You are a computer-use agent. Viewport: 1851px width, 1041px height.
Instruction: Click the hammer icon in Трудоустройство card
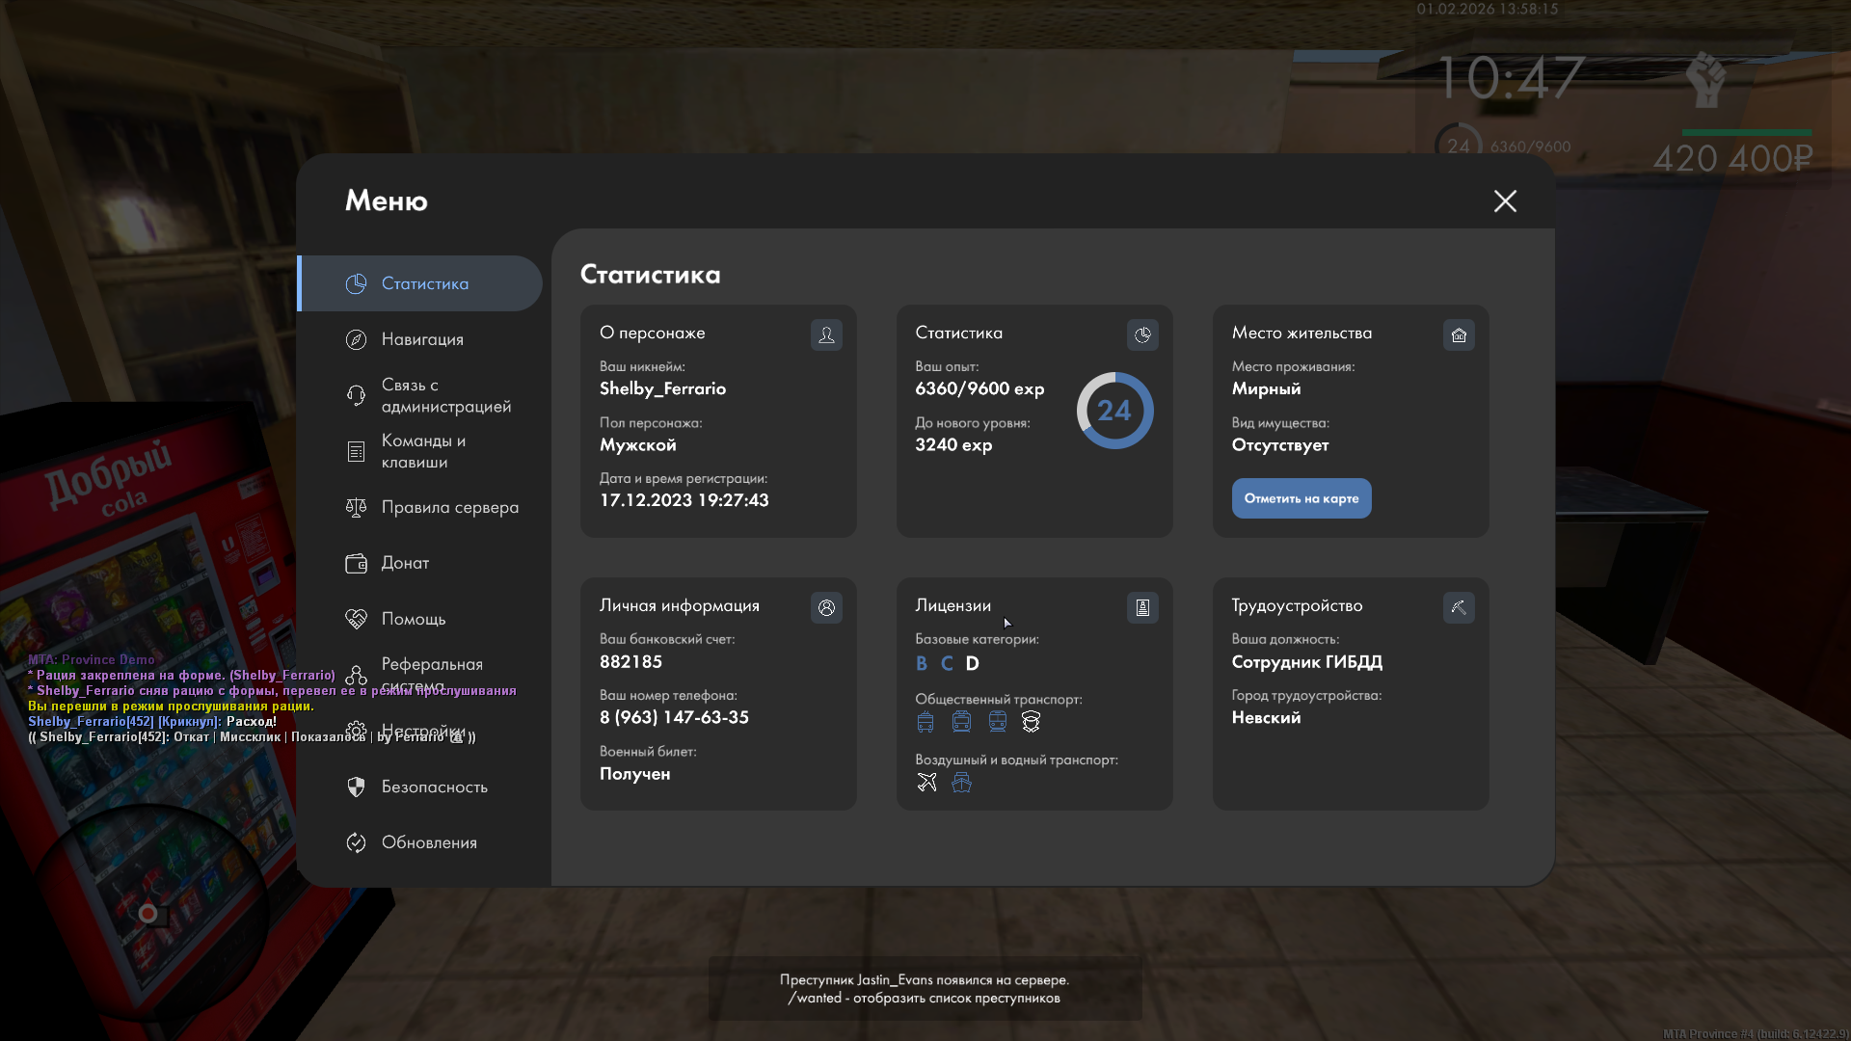click(1459, 607)
